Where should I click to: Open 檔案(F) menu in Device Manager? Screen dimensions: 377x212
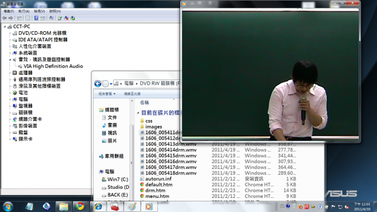click(x=9, y=11)
